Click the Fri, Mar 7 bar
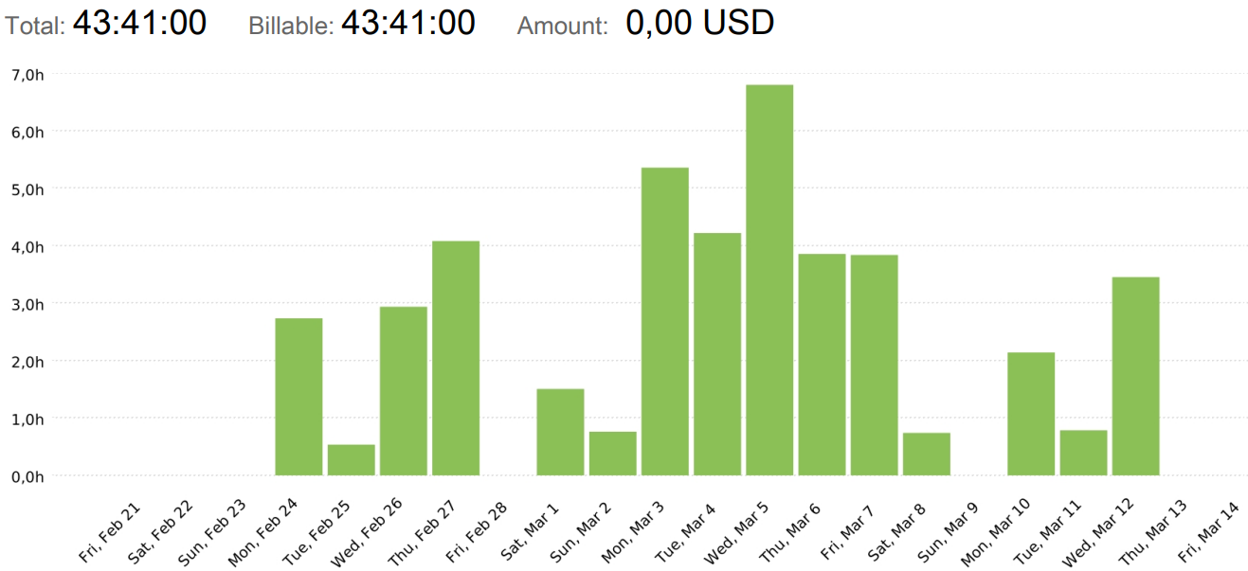 click(x=874, y=366)
